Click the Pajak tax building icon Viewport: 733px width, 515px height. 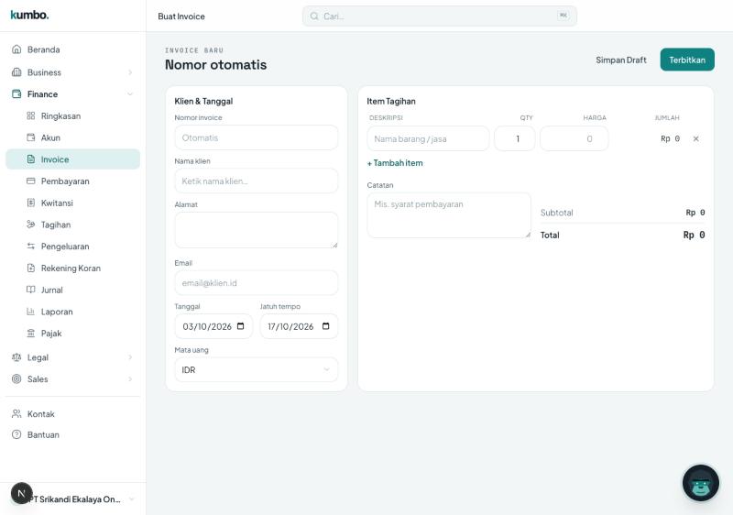(31, 334)
